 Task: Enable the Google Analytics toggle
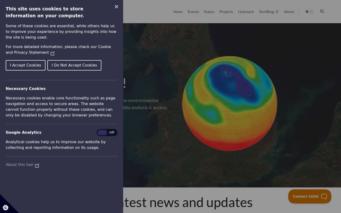[x=107, y=133]
